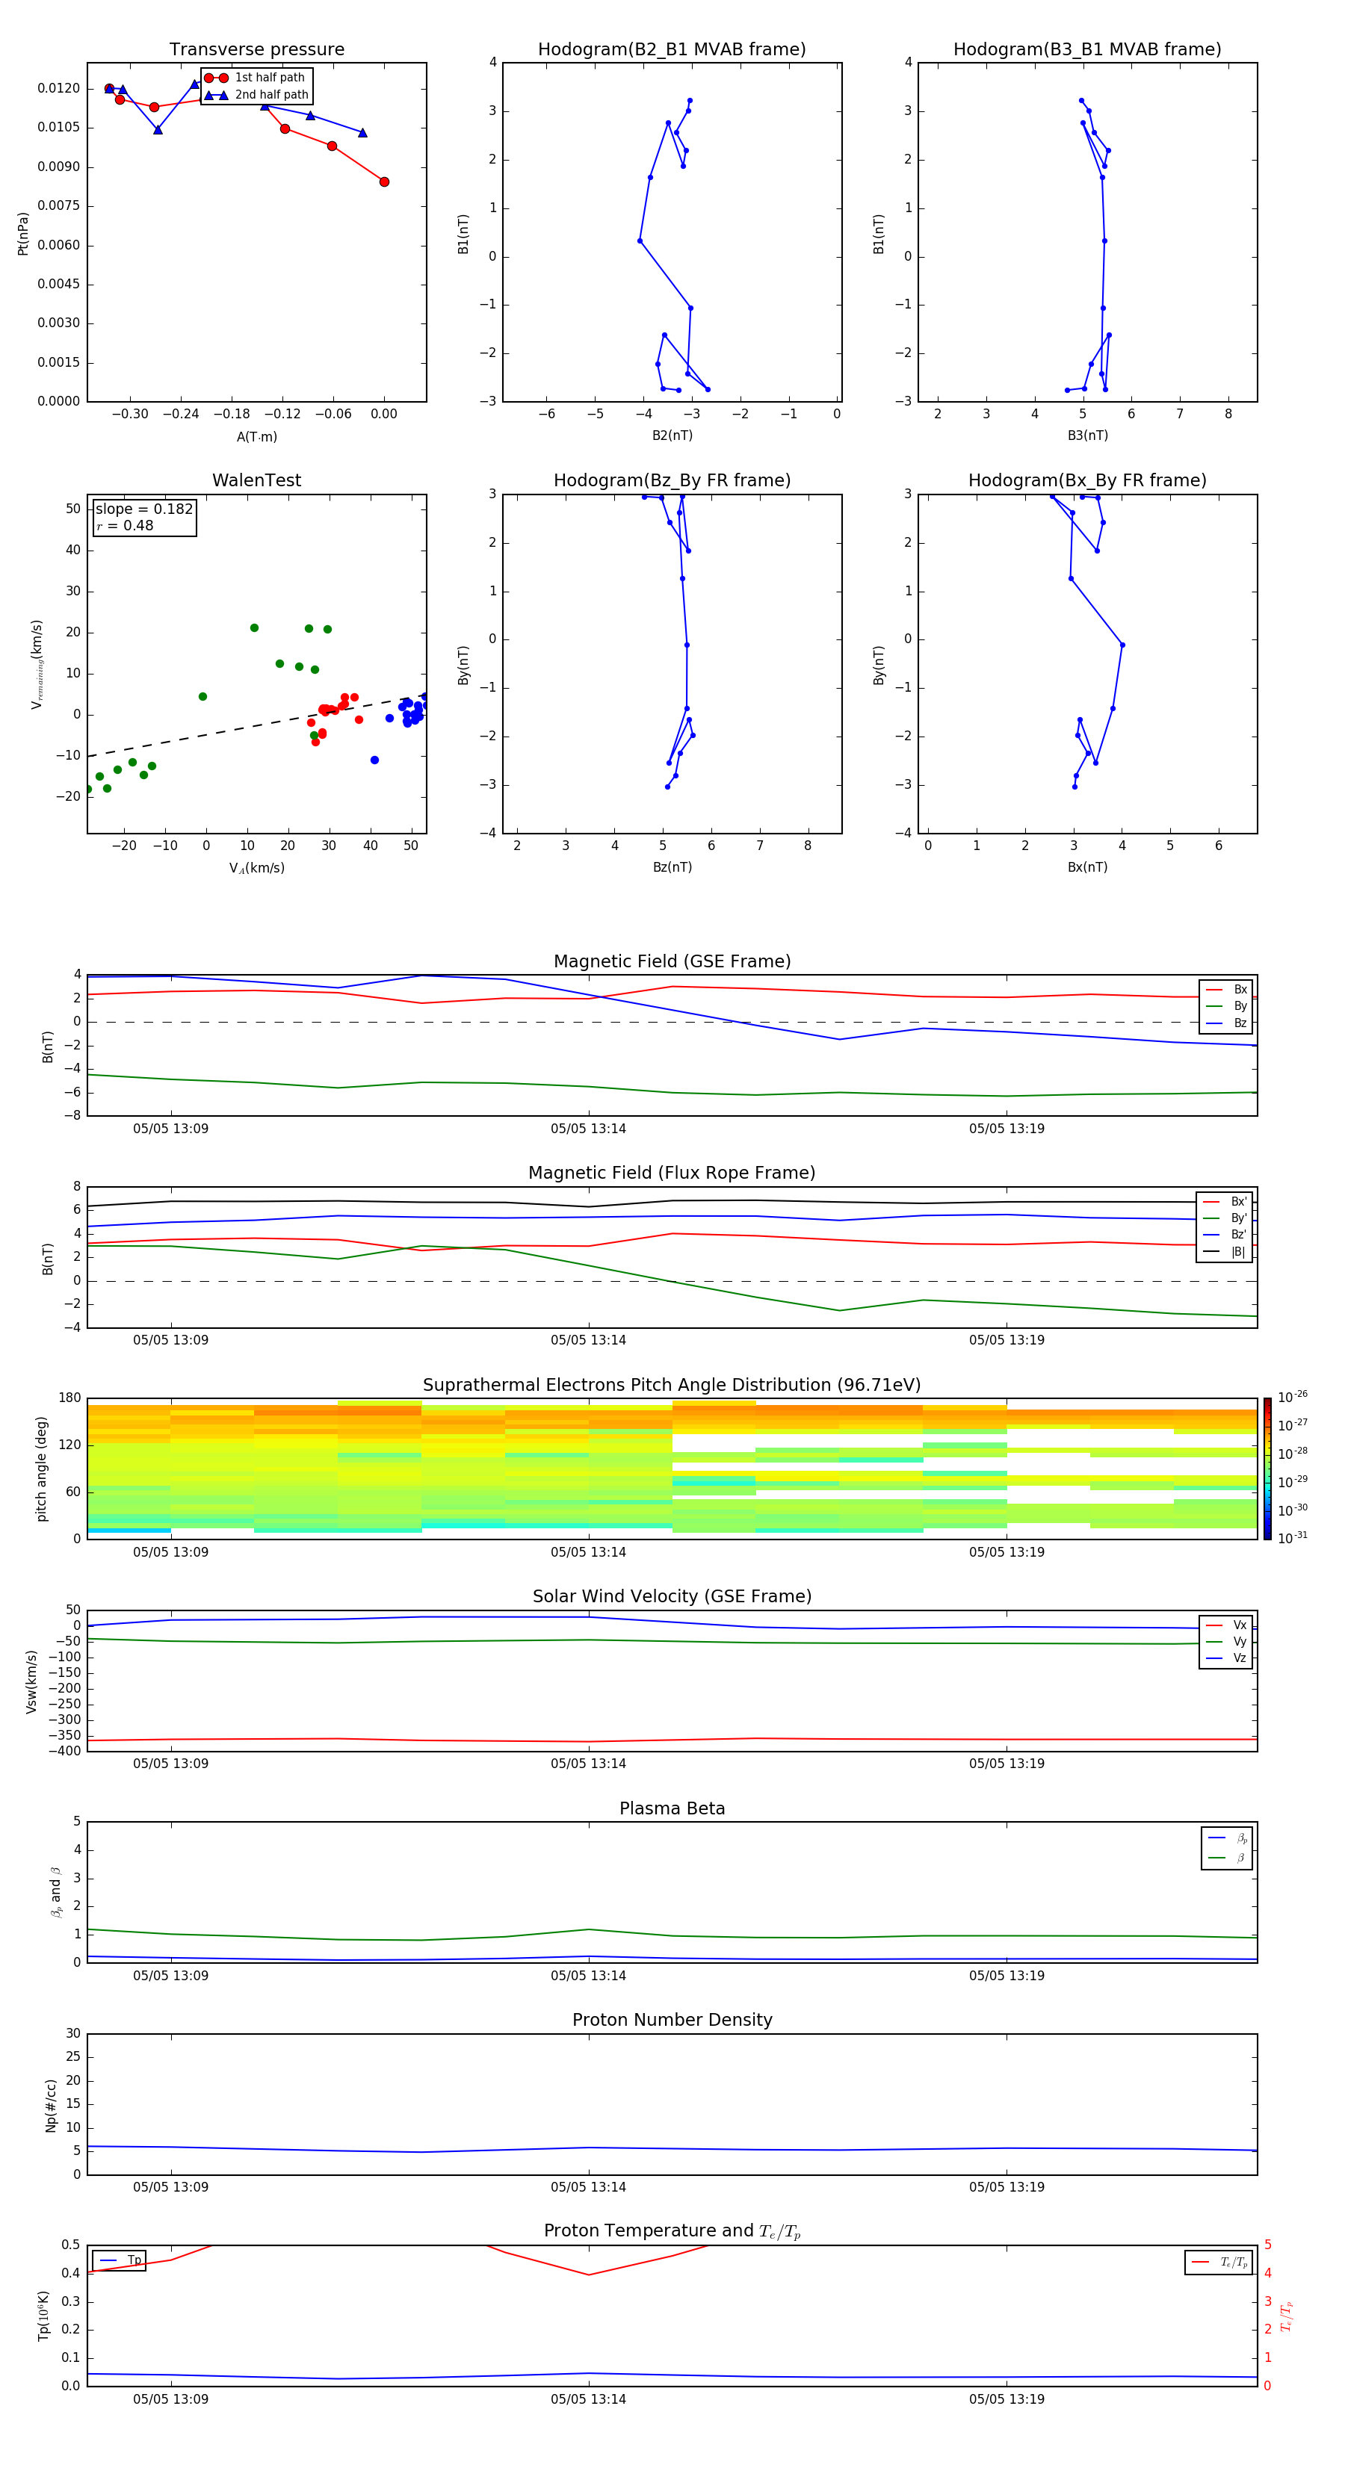Click the 'Magnetic Field (Flux Rope Frame)' title
The image size is (1345, 2465).
(x=672, y=1173)
